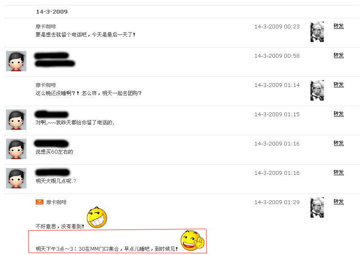This screenshot has height=255, width=364.
Task: Open sender name 摩卡咖啡 on first message
Action: [46, 27]
